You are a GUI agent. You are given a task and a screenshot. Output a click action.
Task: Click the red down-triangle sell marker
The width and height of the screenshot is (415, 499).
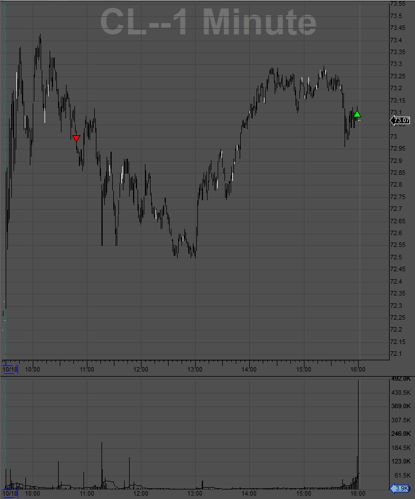click(76, 138)
